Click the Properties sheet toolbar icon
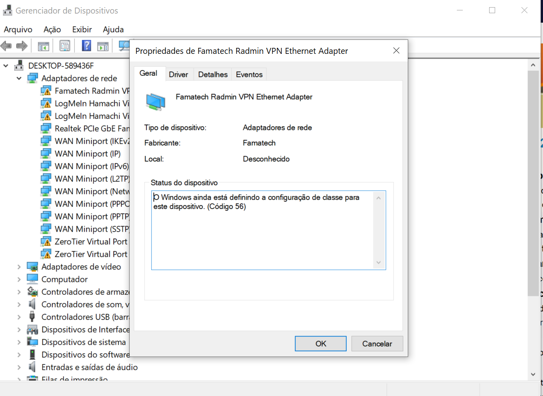The height and width of the screenshot is (396, 543). [65, 46]
